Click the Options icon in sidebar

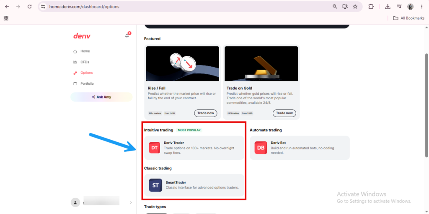(x=75, y=73)
